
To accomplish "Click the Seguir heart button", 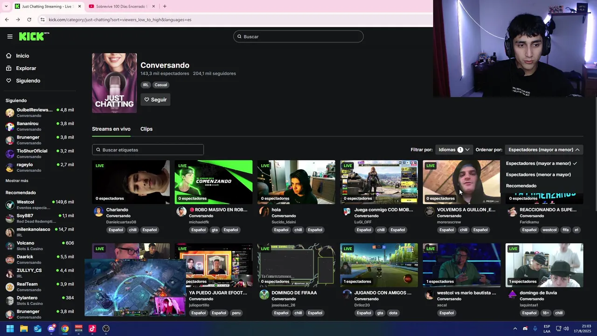I will click(x=155, y=99).
